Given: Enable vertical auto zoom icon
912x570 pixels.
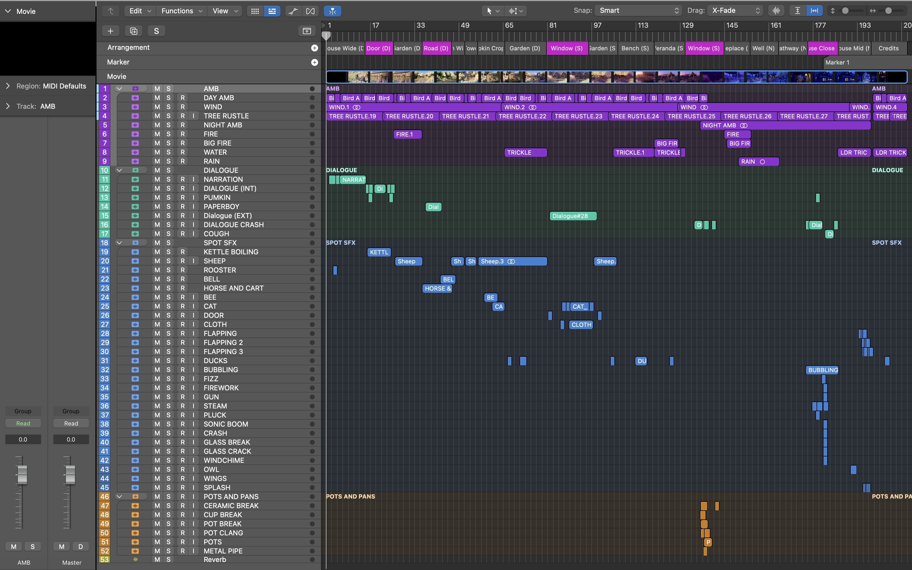Looking at the screenshot, I should click(x=797, y=11).
